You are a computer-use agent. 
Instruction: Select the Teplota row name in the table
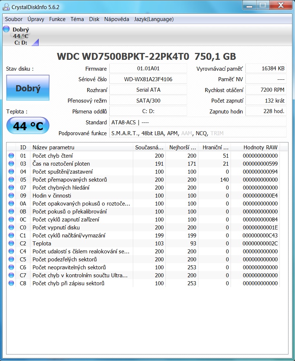coord(42,243)
